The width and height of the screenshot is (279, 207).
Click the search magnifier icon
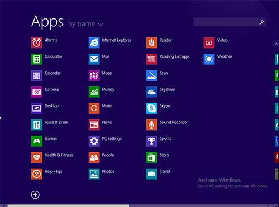[x=262, y=22]
